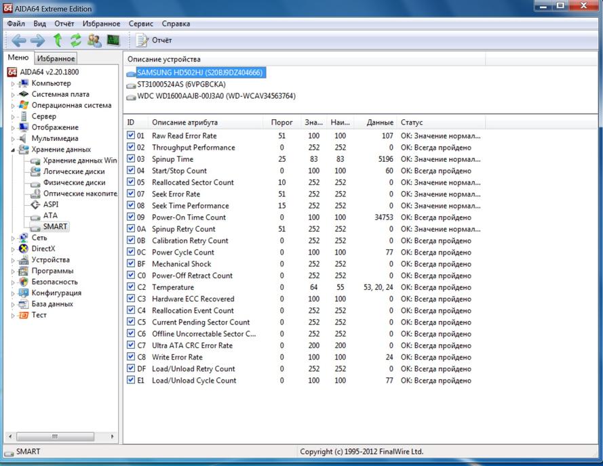Screen dimensions: 603x466
Task: Open the Справка menu
Action: 176,24
